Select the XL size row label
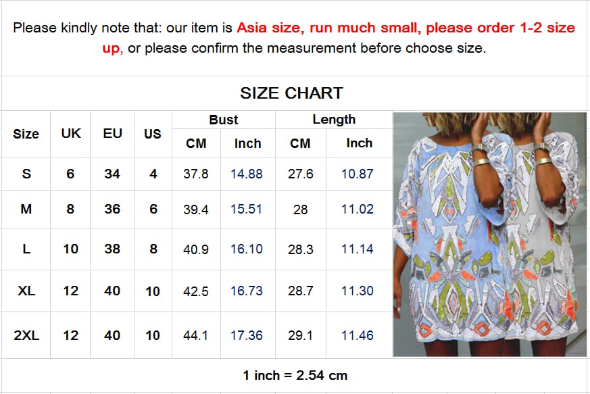590x394 pixels. (x=26, y=291)
